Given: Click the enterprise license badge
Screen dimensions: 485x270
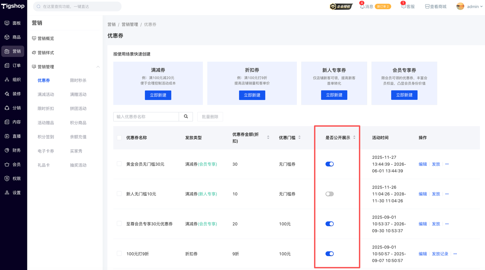Looking at the screenshot, I should 341,6.
